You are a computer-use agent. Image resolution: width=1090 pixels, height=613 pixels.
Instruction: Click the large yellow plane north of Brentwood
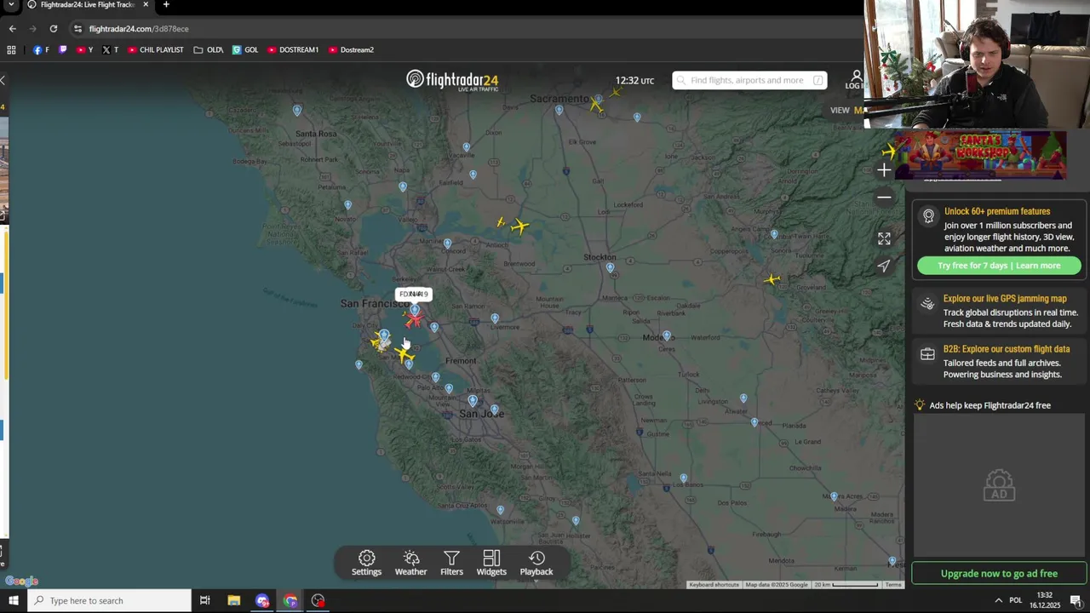tap(519, 226)
